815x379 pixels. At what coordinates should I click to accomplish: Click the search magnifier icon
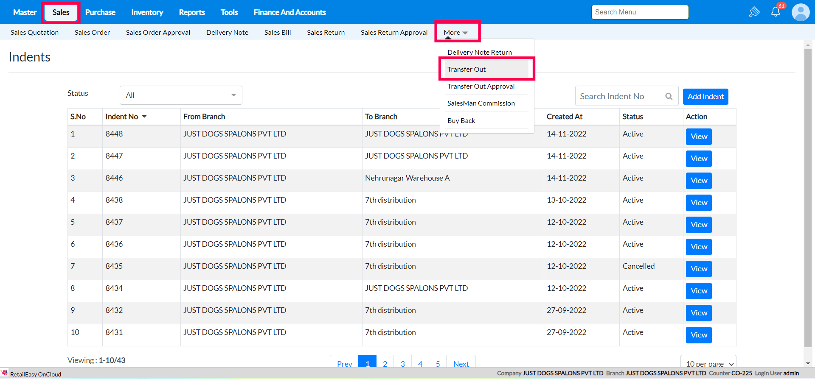click(669, 96)
